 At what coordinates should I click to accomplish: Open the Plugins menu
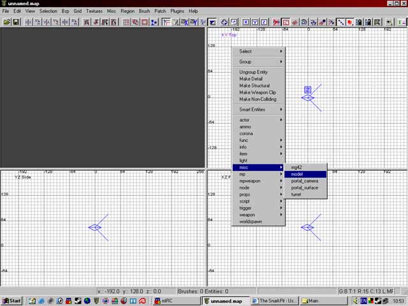pyautogui.click(x=177, y=11)
